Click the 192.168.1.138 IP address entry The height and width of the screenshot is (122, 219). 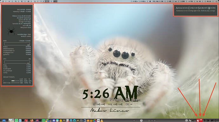[x=158, y=1]
